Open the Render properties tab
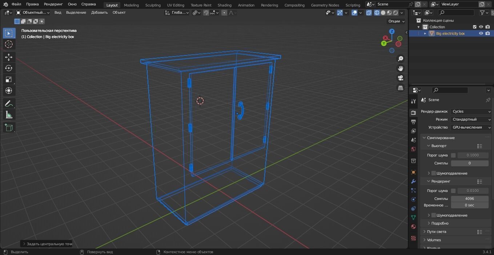Image resolution: width=494 pixels, height=255 pixels. coord(413,113)
